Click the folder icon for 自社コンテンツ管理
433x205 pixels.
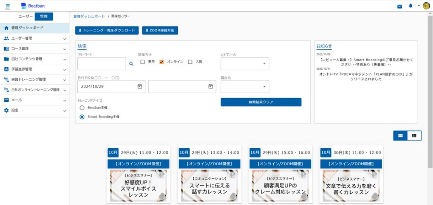6,59
